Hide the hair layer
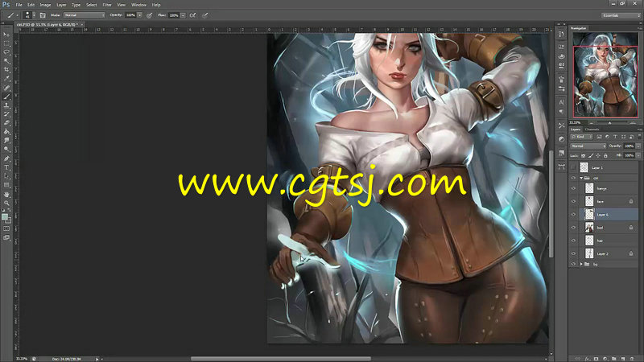644x362 pixels. click(x=573, y=241)
